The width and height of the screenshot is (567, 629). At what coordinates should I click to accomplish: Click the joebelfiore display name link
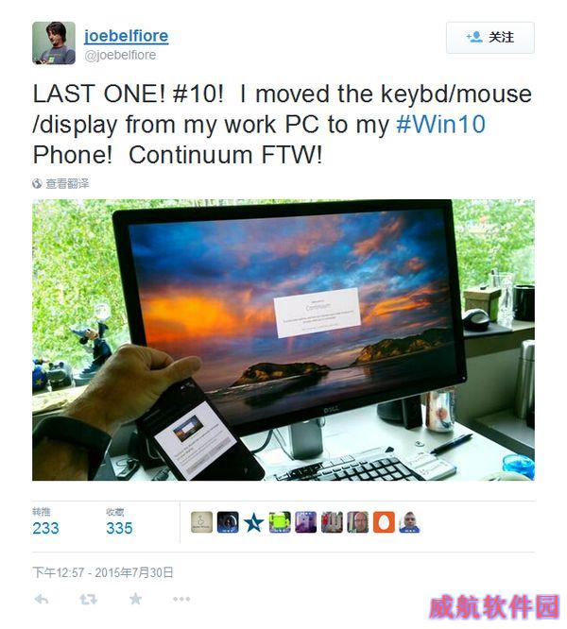(x=126, y=36)
